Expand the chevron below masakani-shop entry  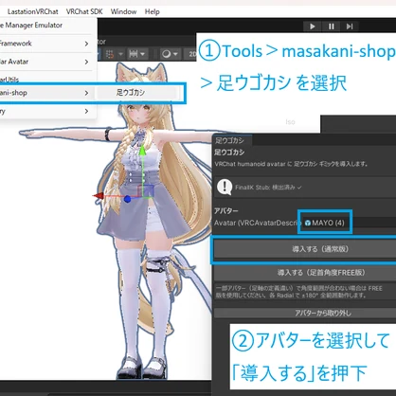coord(86,111)
